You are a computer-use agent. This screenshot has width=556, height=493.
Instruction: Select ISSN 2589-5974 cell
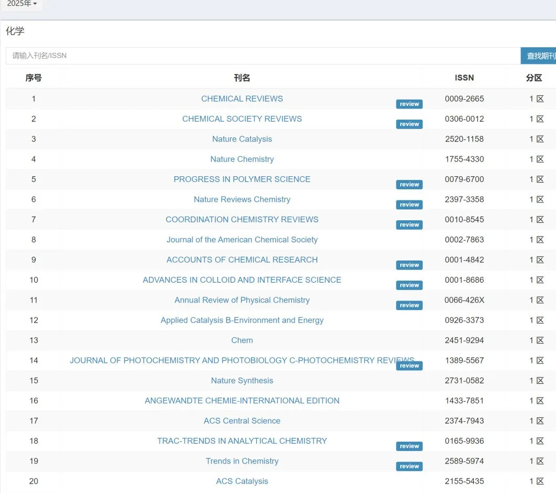click(464, 461)
